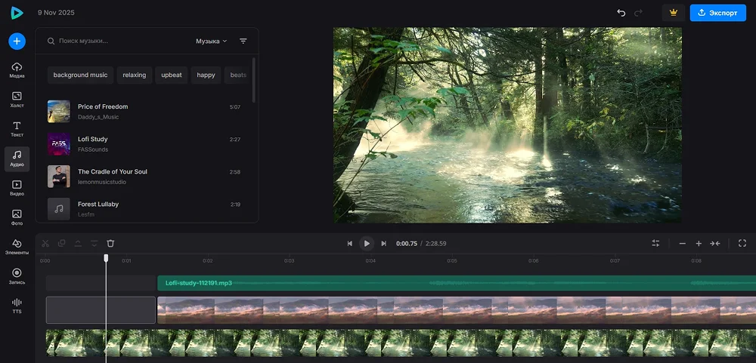
Task: Open the Элементы panel
Action: 17,247
